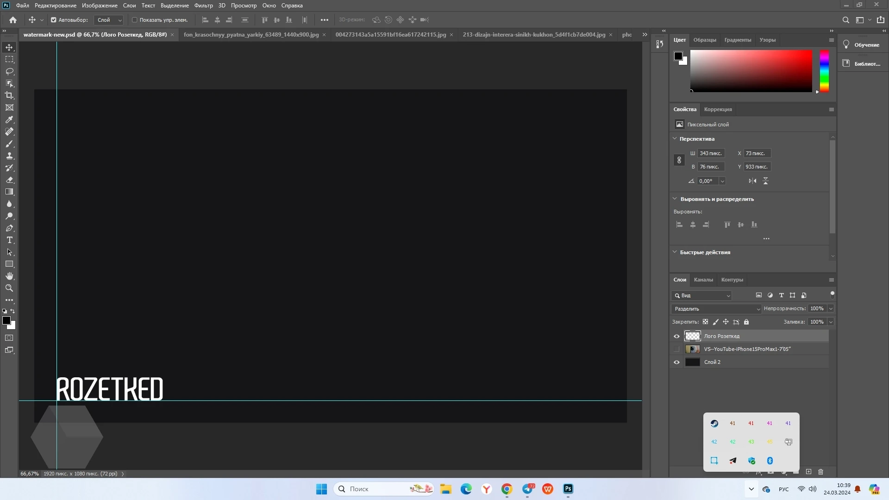Select the Path Selection tool

pyautogui.click(x=9, y=252)
